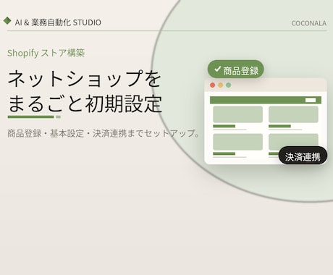Click the bottom-left product card thumbnail

(x=237, y=142)
